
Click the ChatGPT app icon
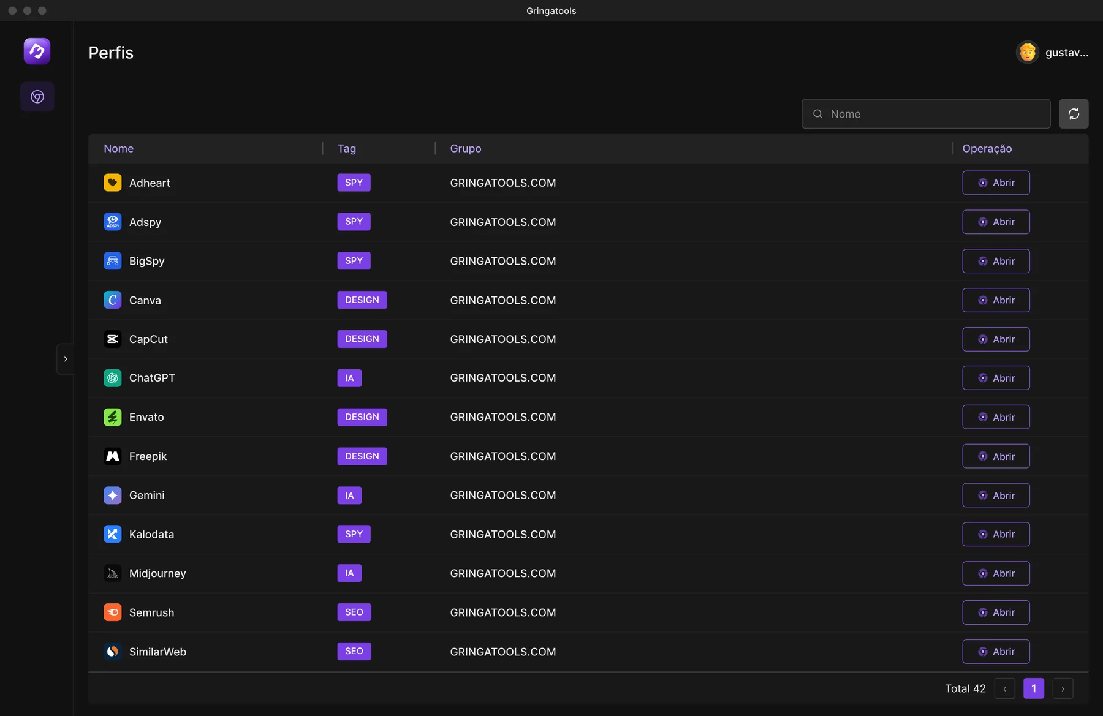click(113, 378)
